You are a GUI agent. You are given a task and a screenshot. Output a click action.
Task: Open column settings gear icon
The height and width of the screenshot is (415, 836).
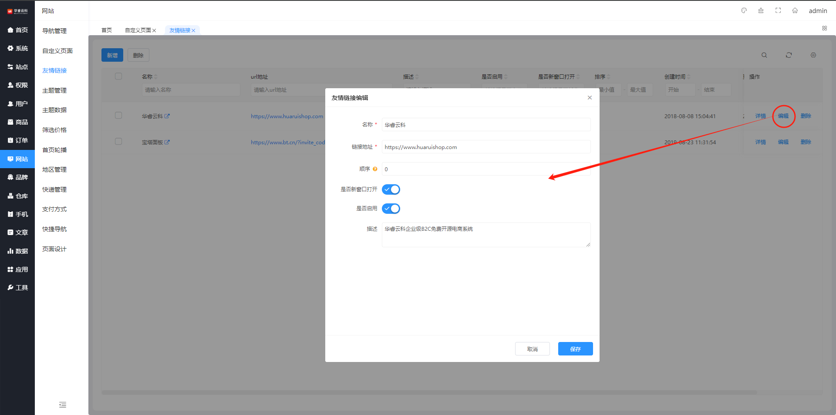(813, 55)
